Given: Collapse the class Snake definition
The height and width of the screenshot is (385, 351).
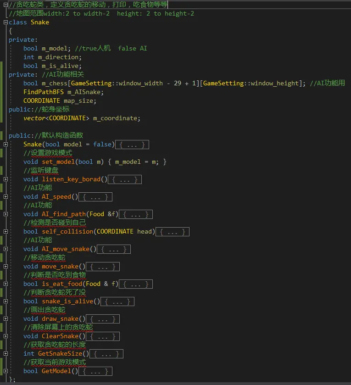Looking at the screenshot, I should click(x=6, y=22).
